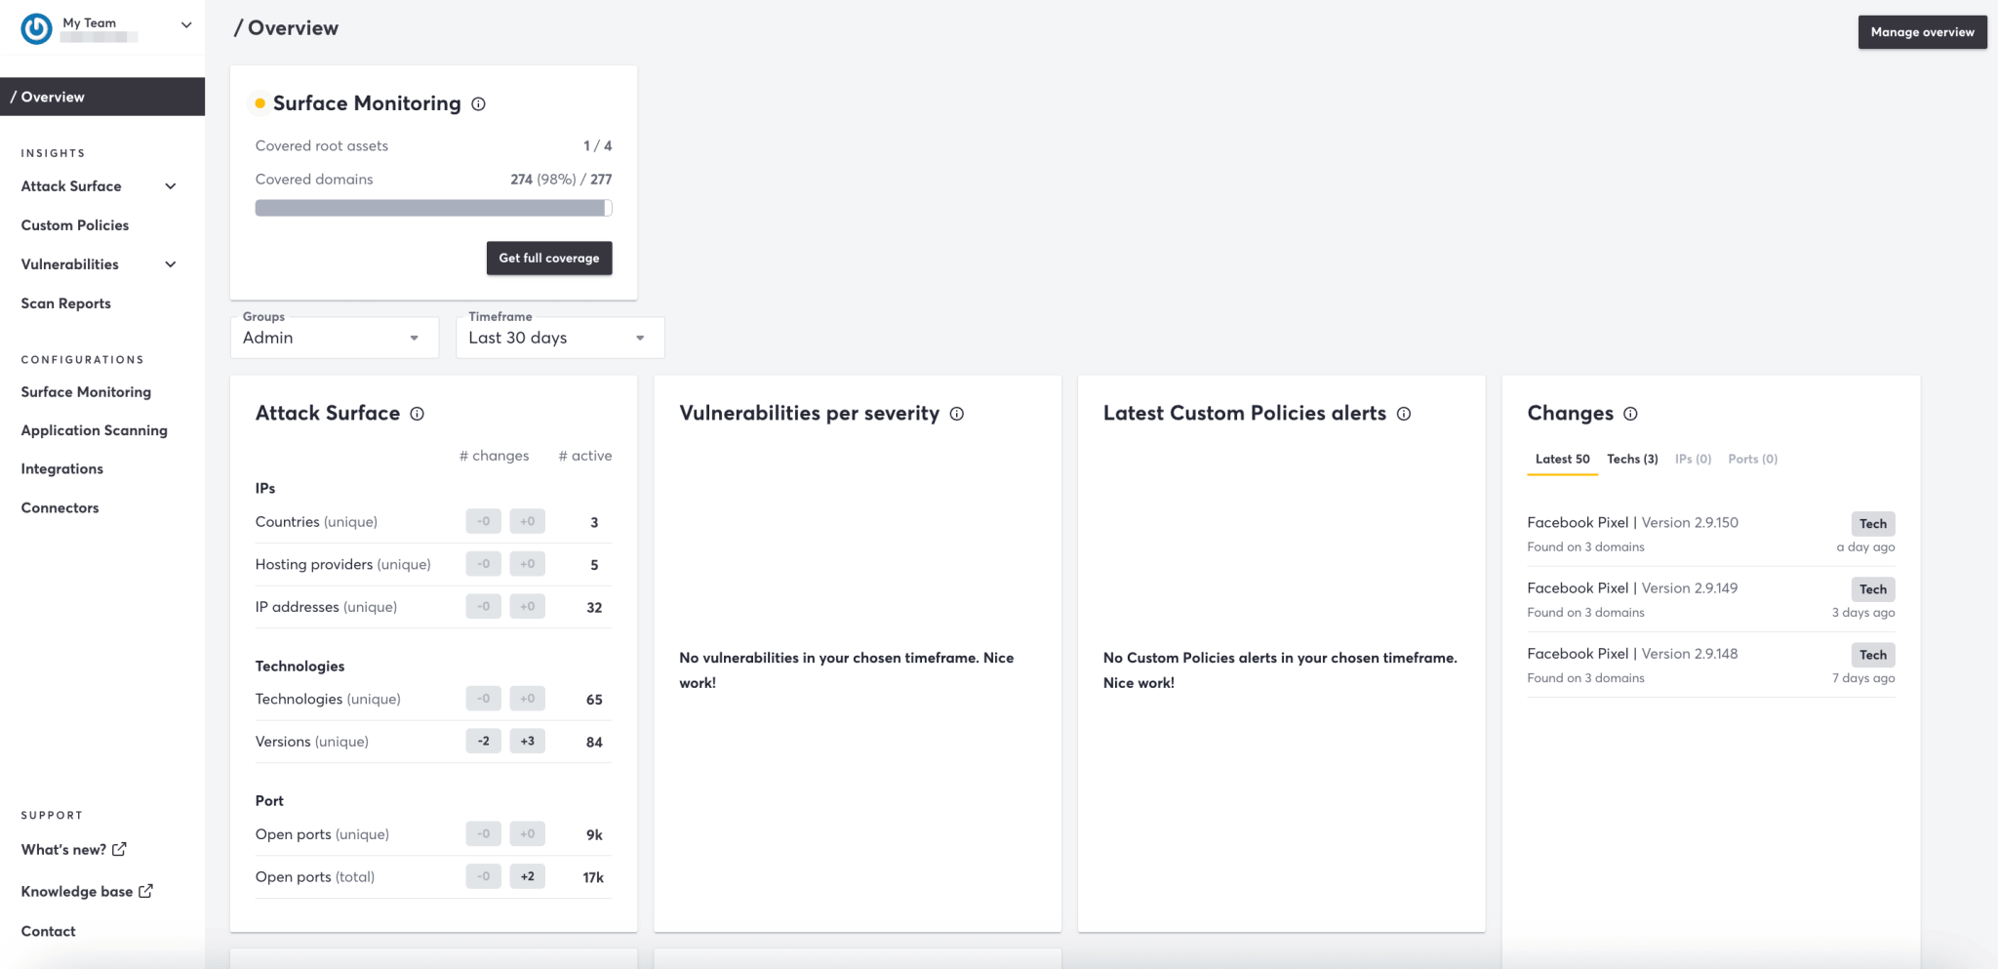
Task: Expand the Vulnerabilities sidebar menu
Action: [x=171, y=264]
